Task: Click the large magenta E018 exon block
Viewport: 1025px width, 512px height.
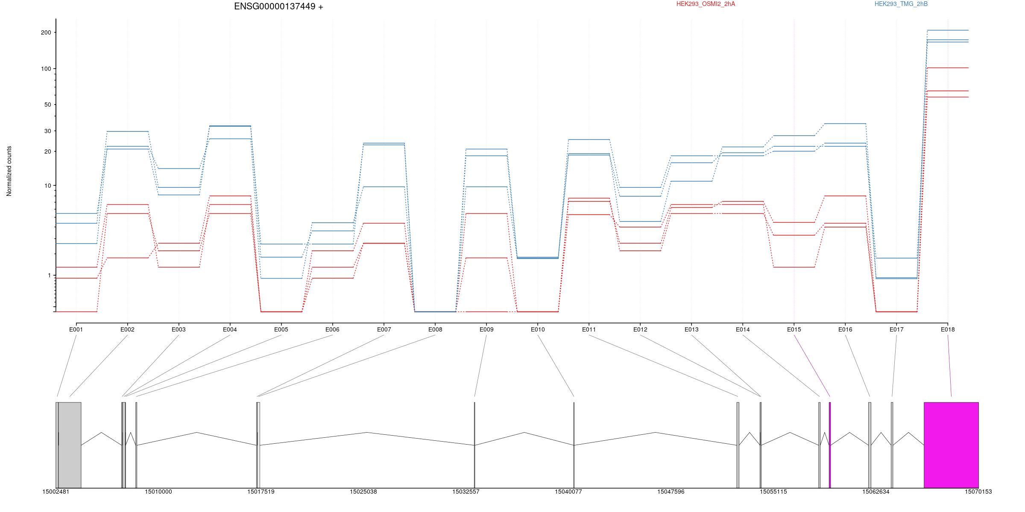Action: pyautogui.click(x=951, y=445)
